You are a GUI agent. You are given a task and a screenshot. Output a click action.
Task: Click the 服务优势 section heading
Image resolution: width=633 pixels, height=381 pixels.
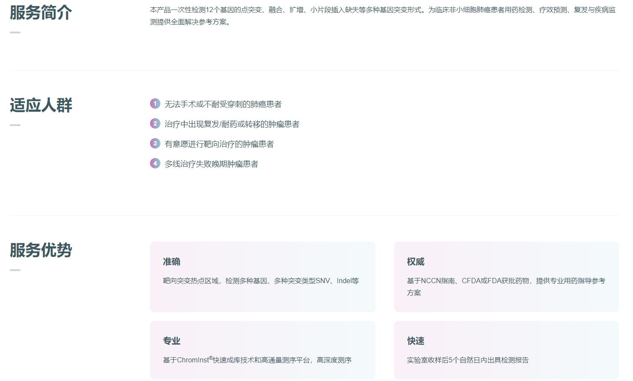click(41, 250)
